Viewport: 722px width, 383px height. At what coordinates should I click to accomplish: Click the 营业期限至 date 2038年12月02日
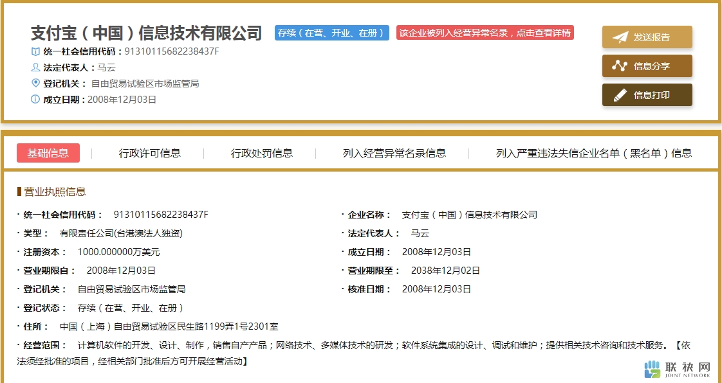445,271
